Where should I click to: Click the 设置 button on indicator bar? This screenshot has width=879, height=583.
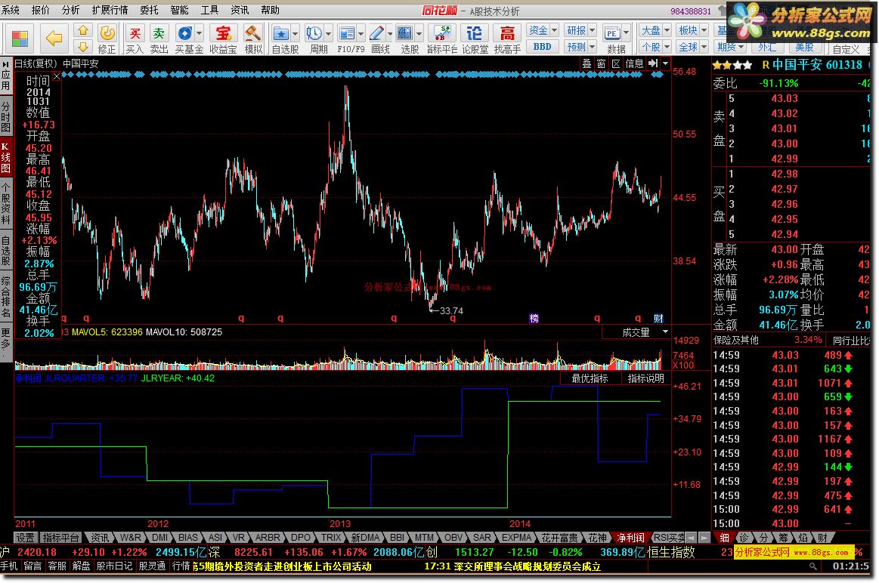coord(25,538)
